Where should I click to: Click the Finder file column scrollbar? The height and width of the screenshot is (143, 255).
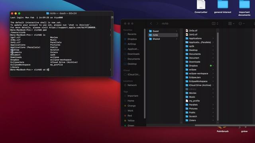point(218,76)
